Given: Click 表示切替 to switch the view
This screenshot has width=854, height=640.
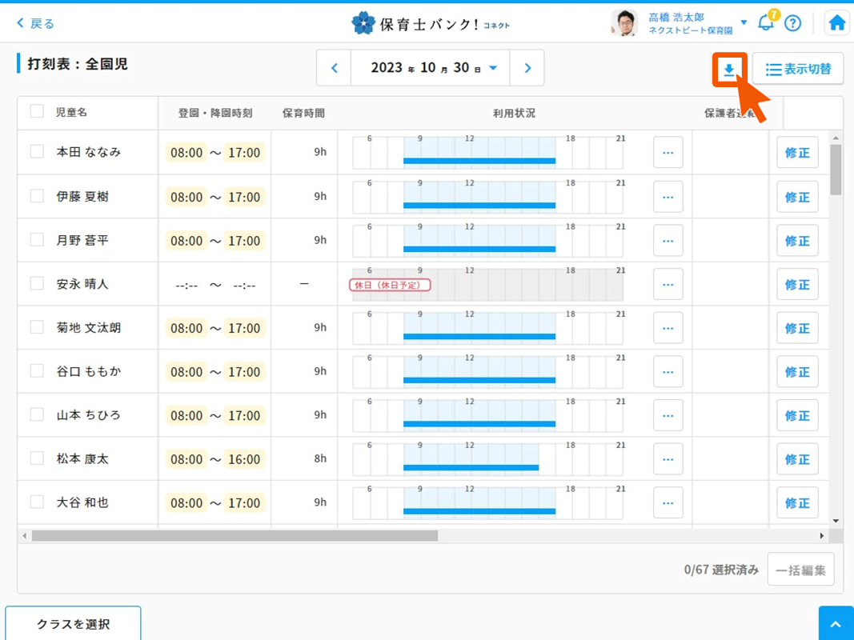Looking at the screenshot, I should click(x=798, y=70).
